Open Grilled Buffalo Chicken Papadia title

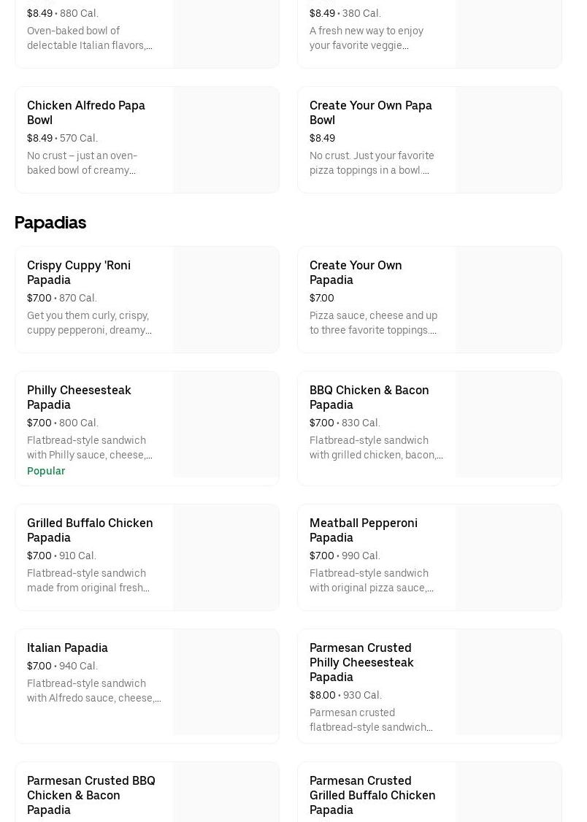click(90, 530)
